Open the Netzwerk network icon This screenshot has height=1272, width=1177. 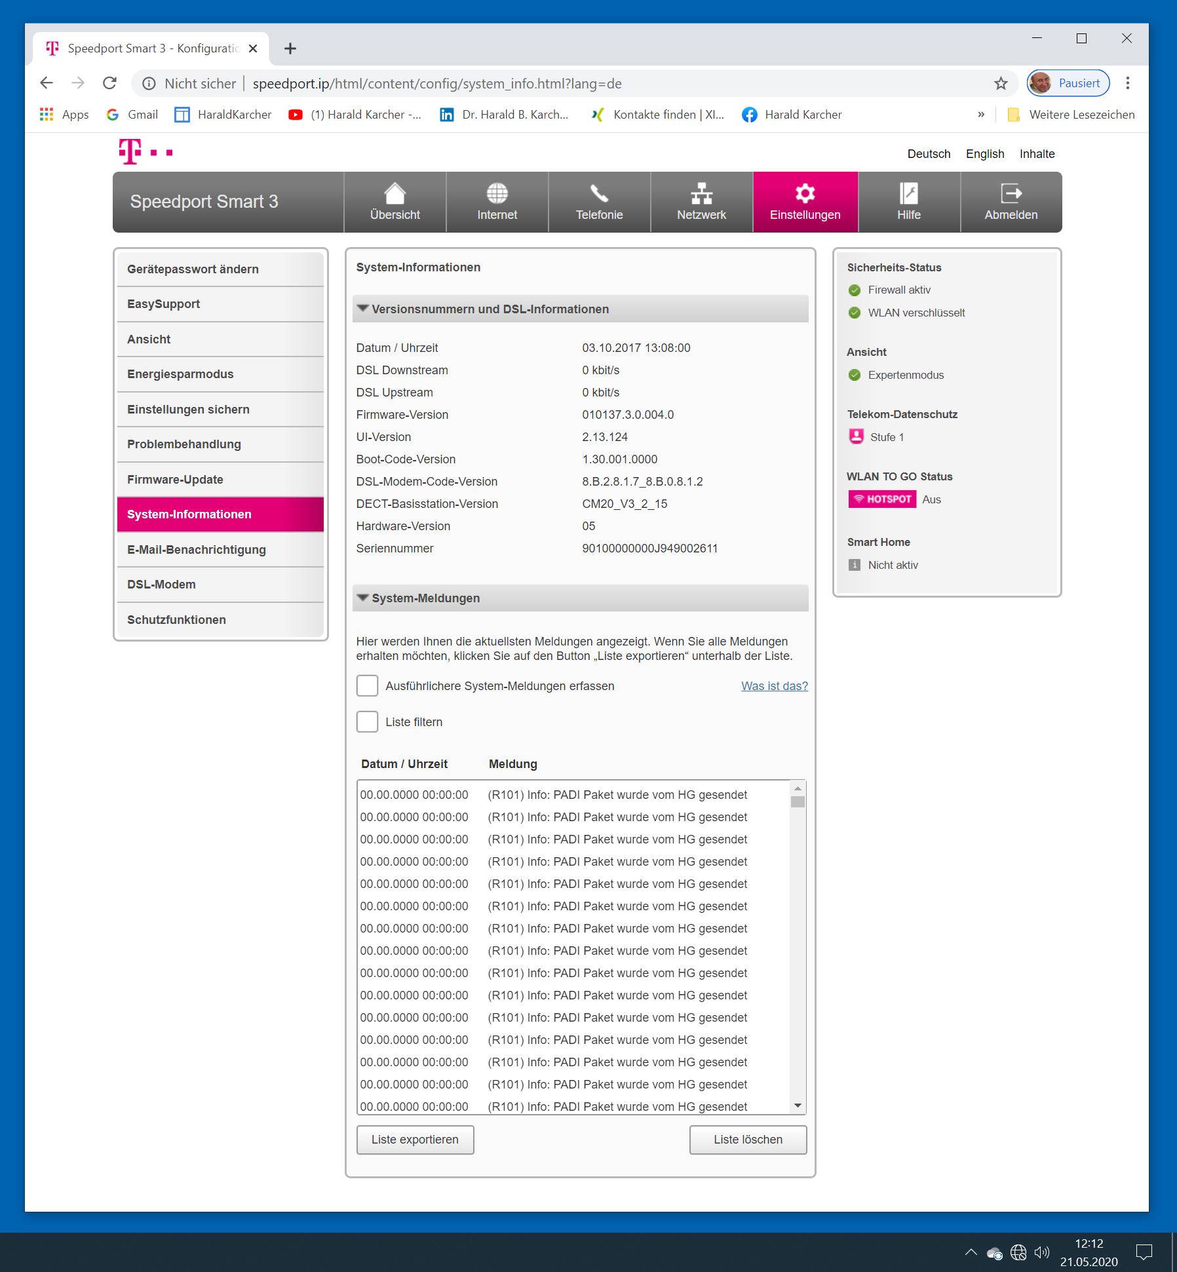(701, 193)
